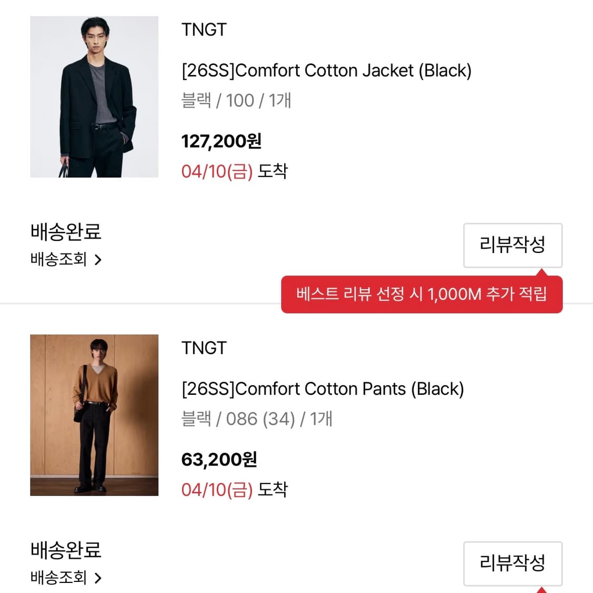This screenshot has width=593, height=593.
Task: Click the 베스트 리뷰 1,000M bonus tooltip badge
Action: pyautogui.click(x=420, y=294)
